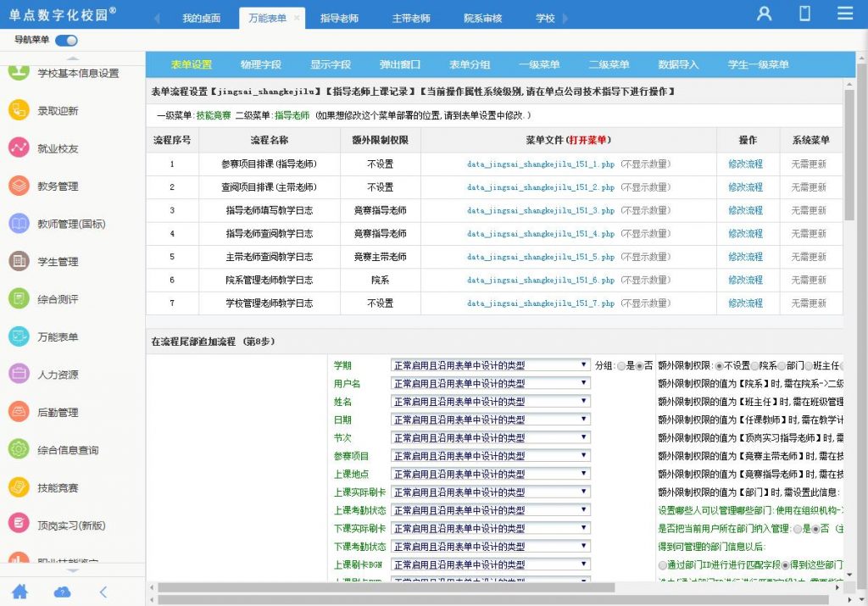Select 额外限制权限 不设置 radio
This screenshot has width=868, height=606.
click(x=719, y=366)
